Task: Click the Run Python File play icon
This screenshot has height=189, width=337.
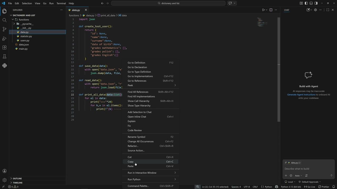Action: [263, 10]
